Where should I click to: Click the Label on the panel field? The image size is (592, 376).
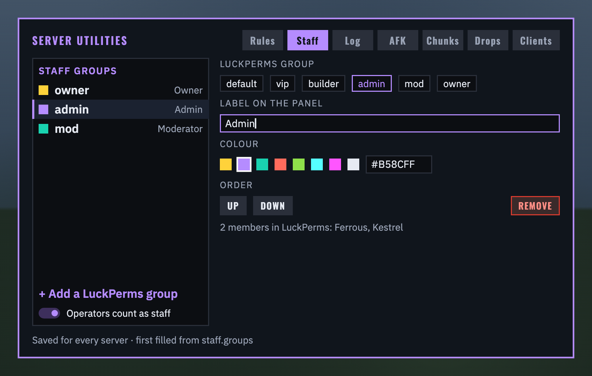[x=390, y=124]
